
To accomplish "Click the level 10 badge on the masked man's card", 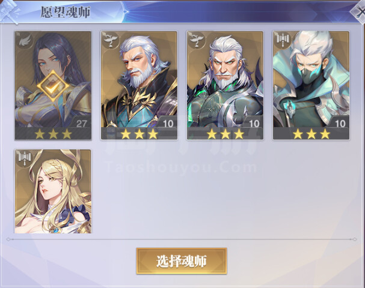I will tap(340, 123).
